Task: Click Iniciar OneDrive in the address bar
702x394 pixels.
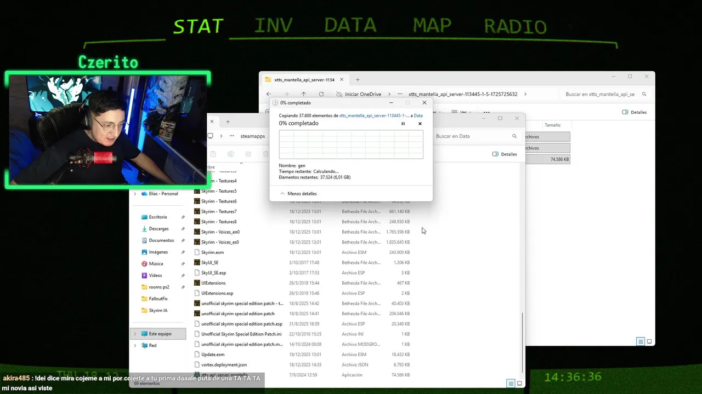Action: coord(363,94)
